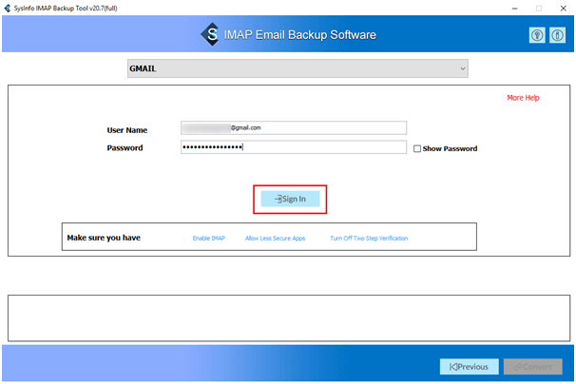Click the SysInfo logo in header
This screenshot has height=384, width=576.
pos(210,34)
